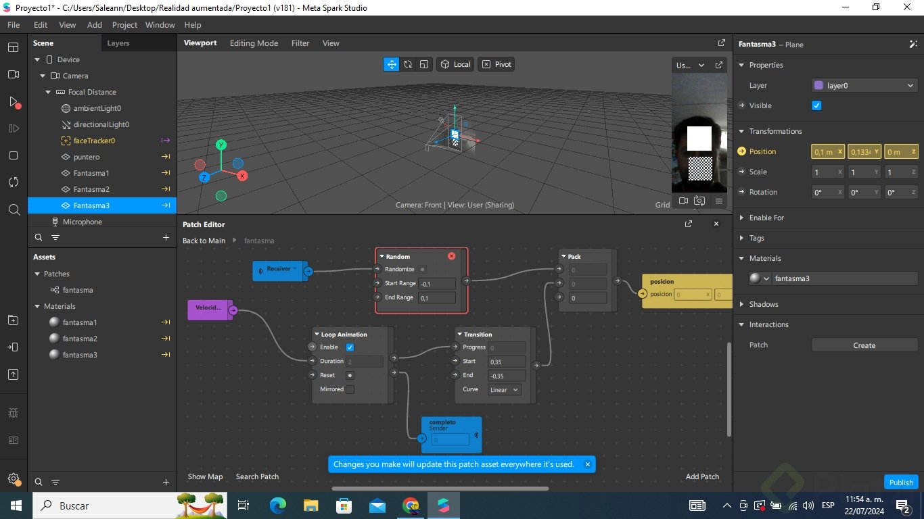This screenshot has height=519, width=924.
Task: Open the Curve dropdown set to Linear
Action: coord(505,390)
